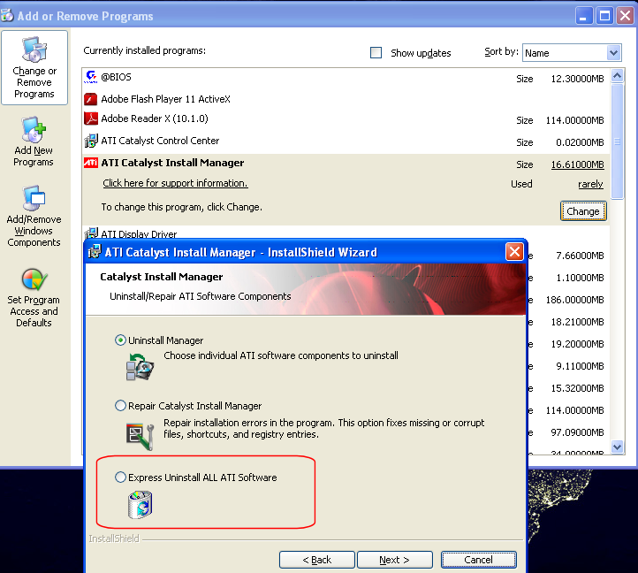
Task: Click the Repair wrench icon in wizard
Action: tap(140, 437)
